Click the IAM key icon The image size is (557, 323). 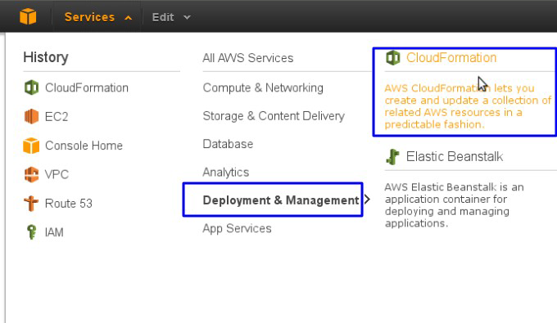pyautogui.click(x=31, y=232)
